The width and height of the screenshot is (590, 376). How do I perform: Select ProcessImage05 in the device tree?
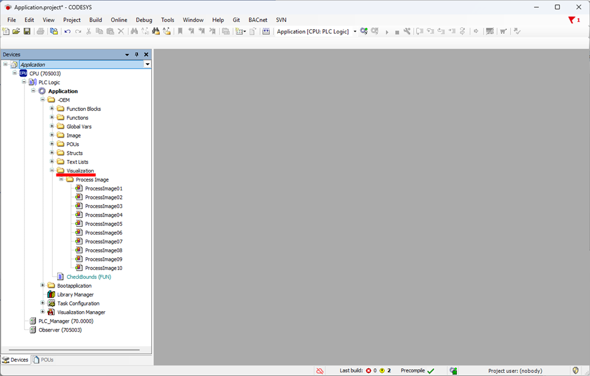click(103, 224)
